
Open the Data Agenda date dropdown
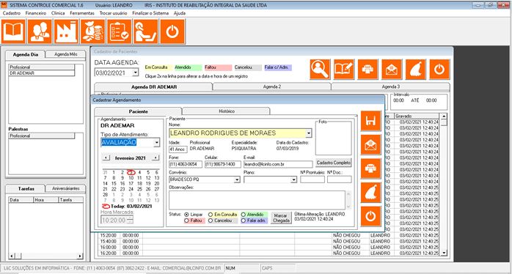[136, 73]
